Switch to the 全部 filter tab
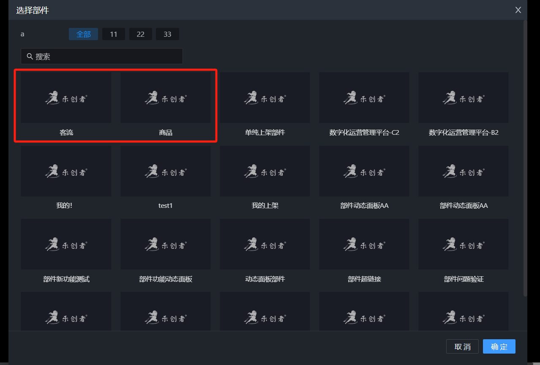Image resolution: width=540 pixels, height=365 pixels. 83,34
